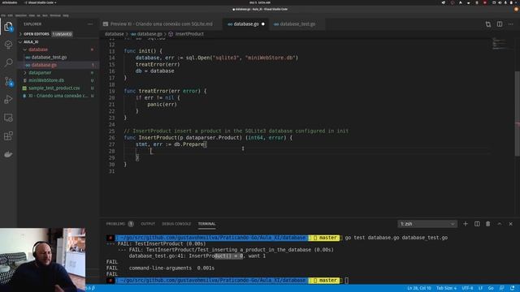Open the Visual Studio Code app menu in top bar
Screen dimensions: 520x292
pyautogui.click(x=40, y=2)
